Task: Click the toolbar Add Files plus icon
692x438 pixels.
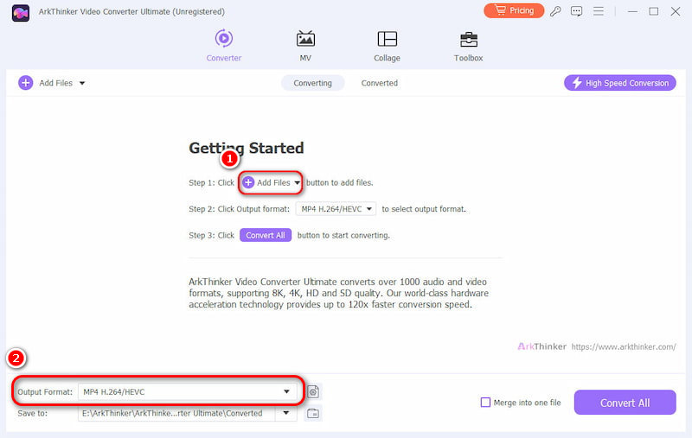Action: pos(26,83)
